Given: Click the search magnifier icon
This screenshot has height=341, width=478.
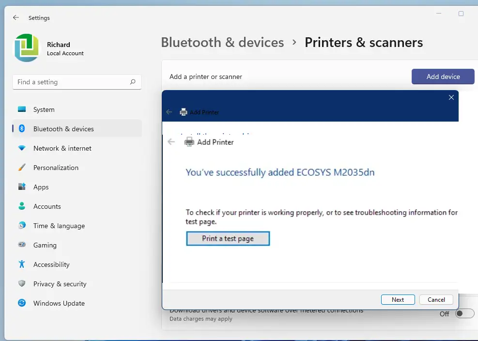Looking at the screenshot, I should 133,82.
